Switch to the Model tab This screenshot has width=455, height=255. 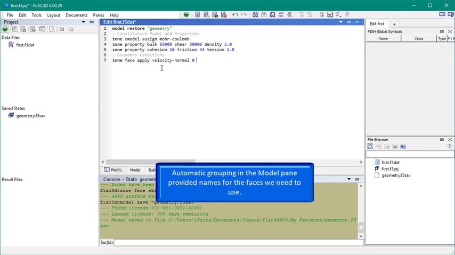(x=135, y=170)
